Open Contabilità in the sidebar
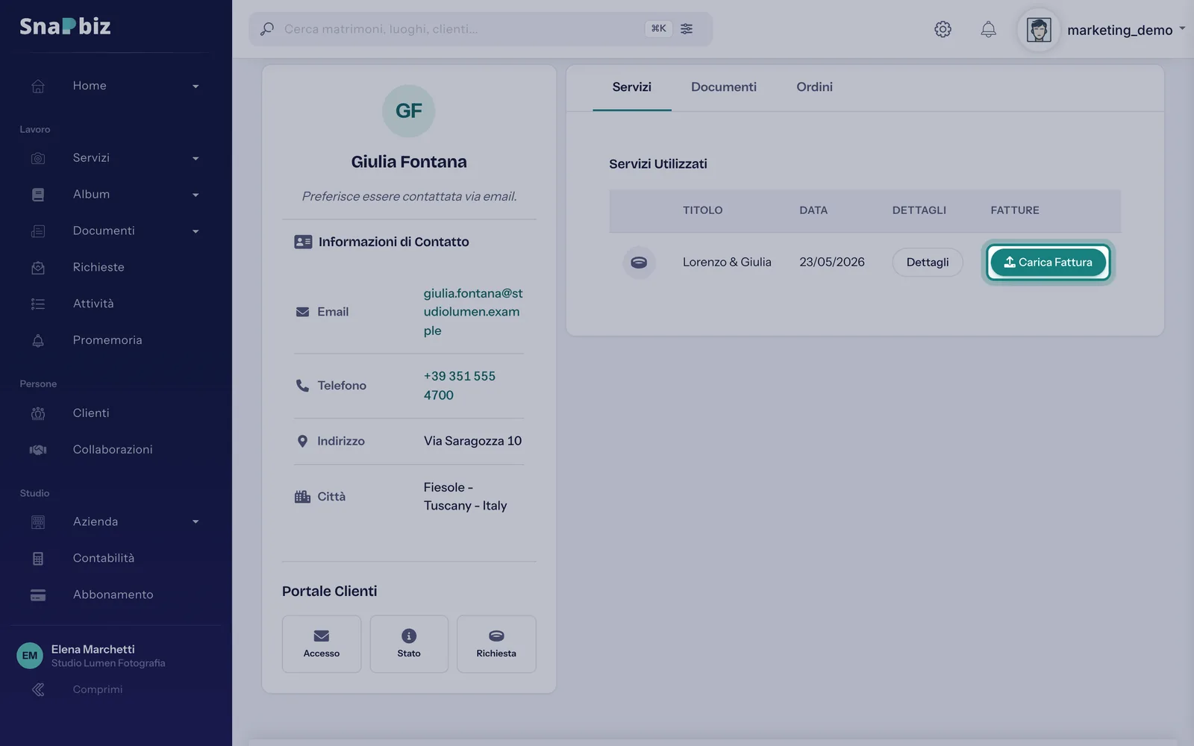Screen dimensions: 1194x746 pyautogui.click(x=104, y=558)
